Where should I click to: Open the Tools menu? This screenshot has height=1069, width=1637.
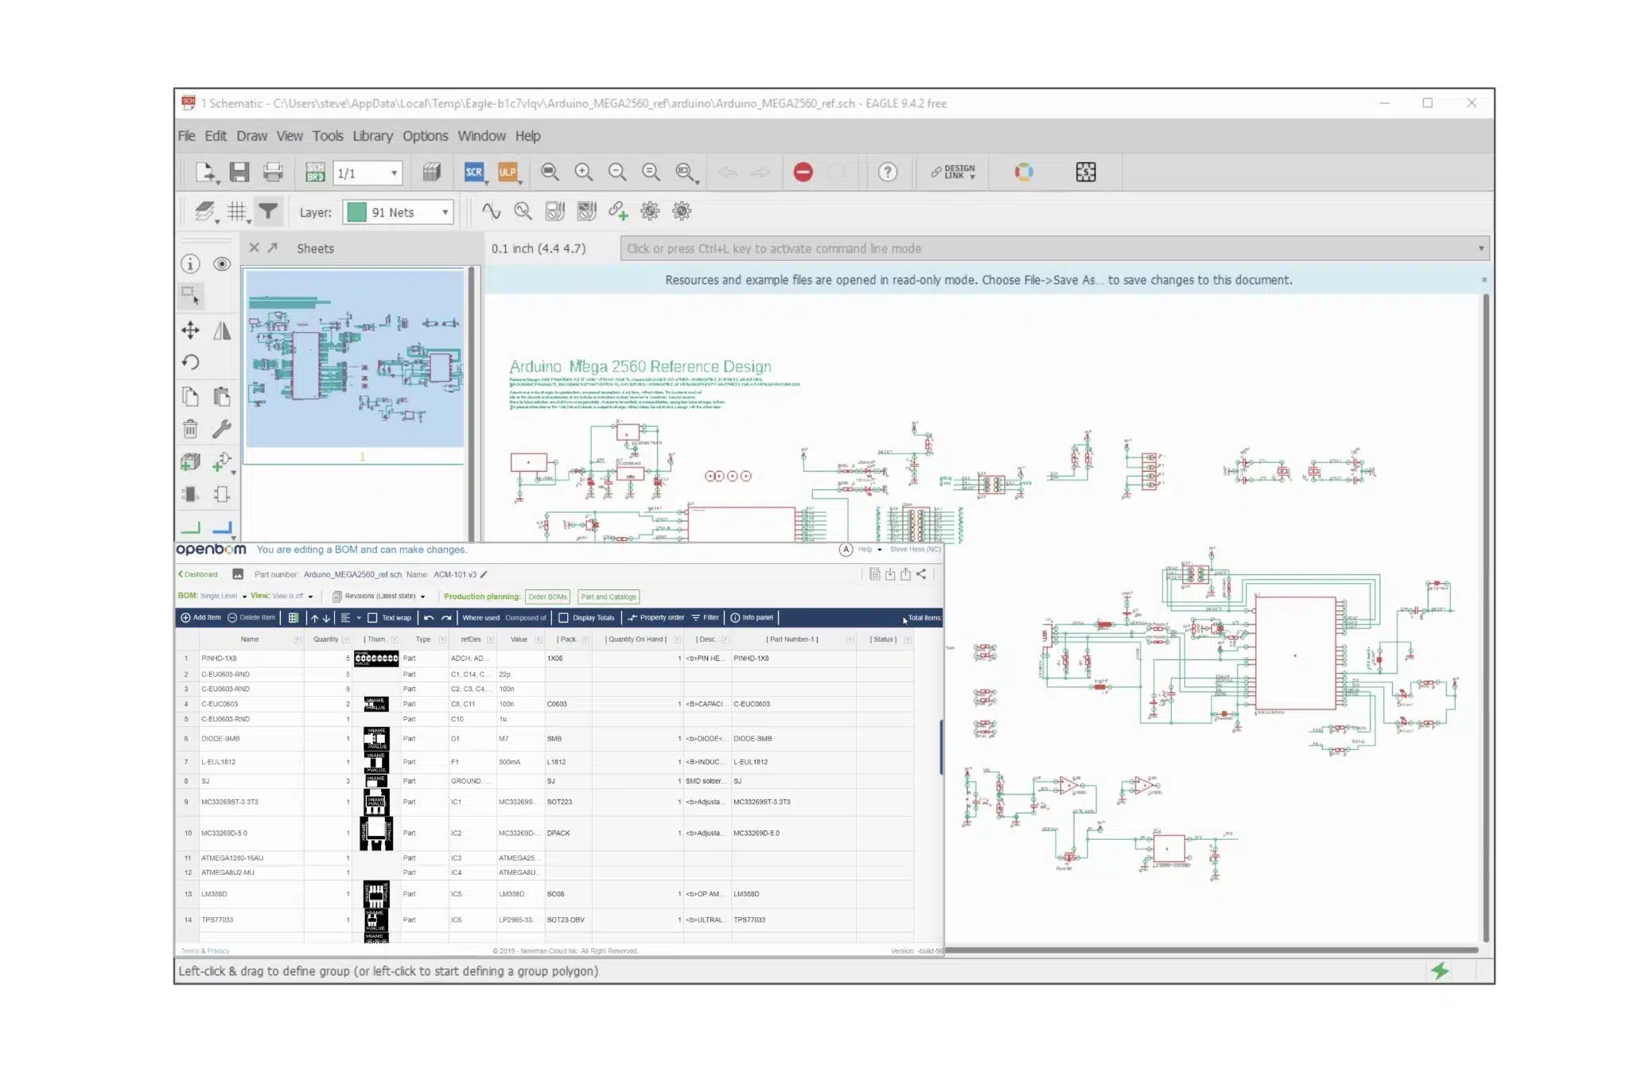(328, 136)
